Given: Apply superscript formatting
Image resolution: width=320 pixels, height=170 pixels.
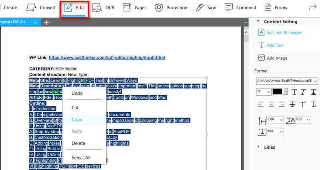Looking at the screenshot, I should point(303,104).
